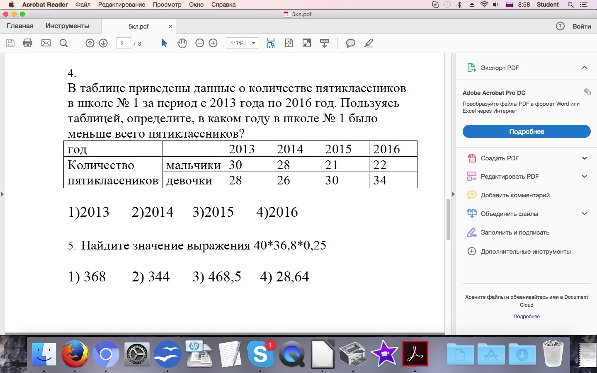
Task: Click the add comment speech bubble icon
Action: 350,43
